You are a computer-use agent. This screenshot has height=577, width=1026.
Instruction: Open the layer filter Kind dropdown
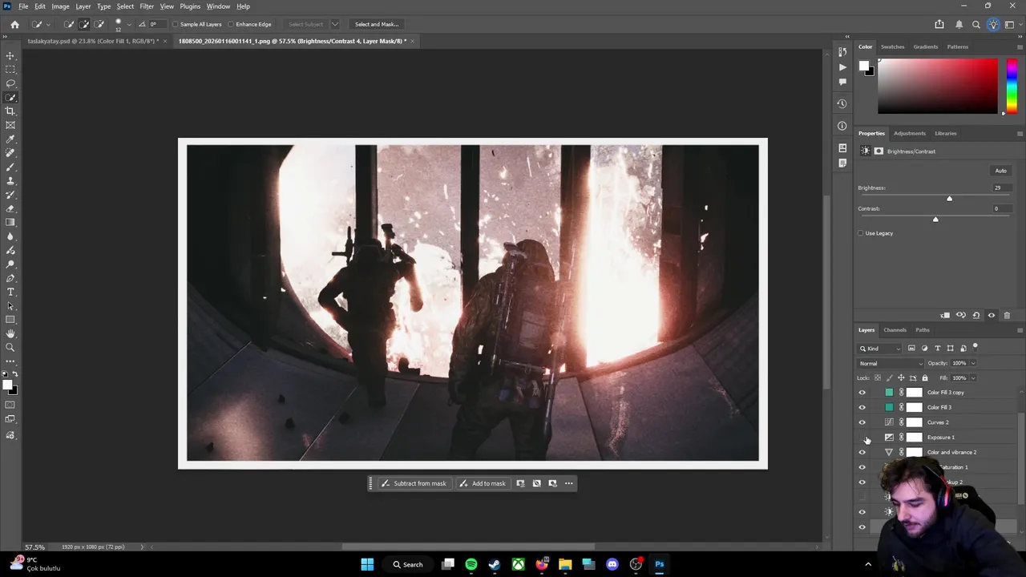[x=880, y=348]
